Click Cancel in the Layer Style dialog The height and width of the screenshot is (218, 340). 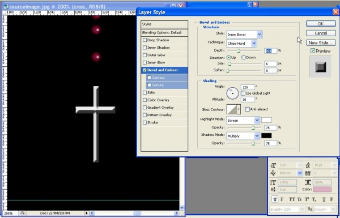click(321, 33)
